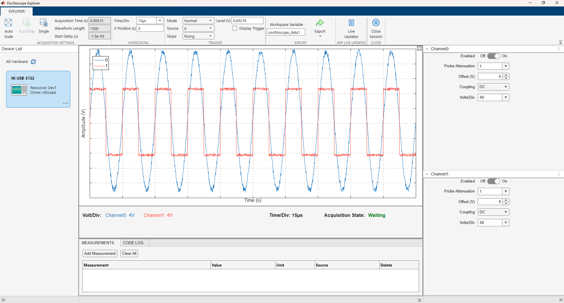564x303 pixels.
Task: Click the Add Measurement button
Action: tap(100, 253)
